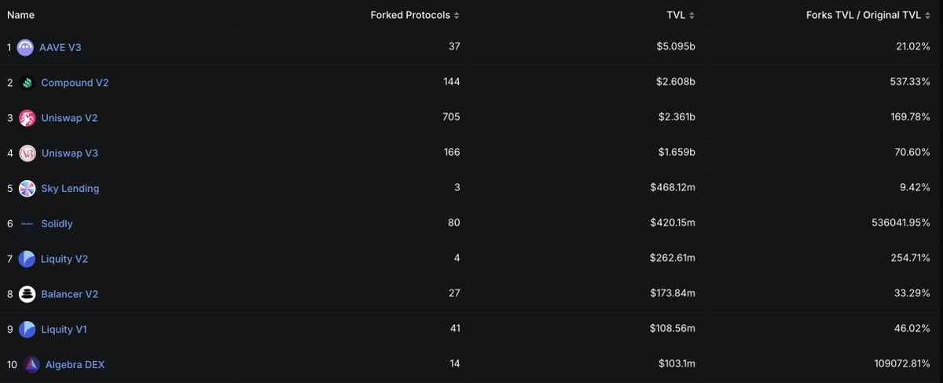Click the Solidly dark logo icon
The width and height of the screenshot is (943, 383).
pos(28,224)
